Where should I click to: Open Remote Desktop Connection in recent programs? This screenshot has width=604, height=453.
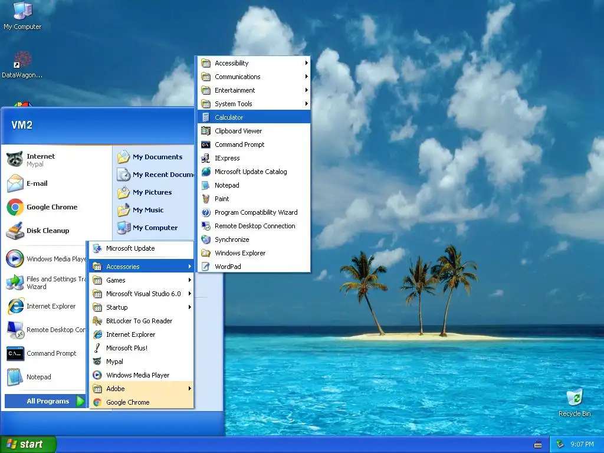point(45,330)
